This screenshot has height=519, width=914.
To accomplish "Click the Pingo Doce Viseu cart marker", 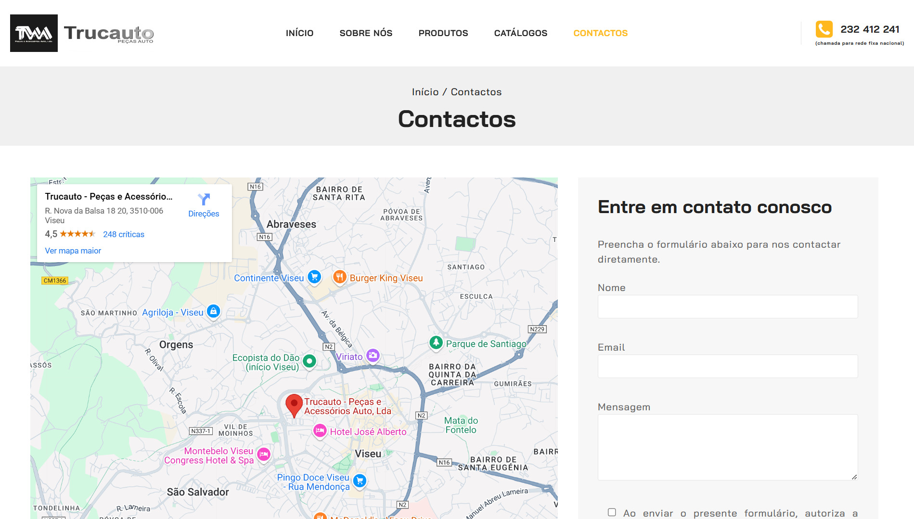I will [360, 481].
